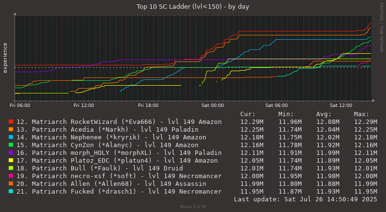The height and width of the screenshot is (212, 386).
Task: Select legend entry '17. Matriarch Platoz_EDC'
Action: point(117,160)
